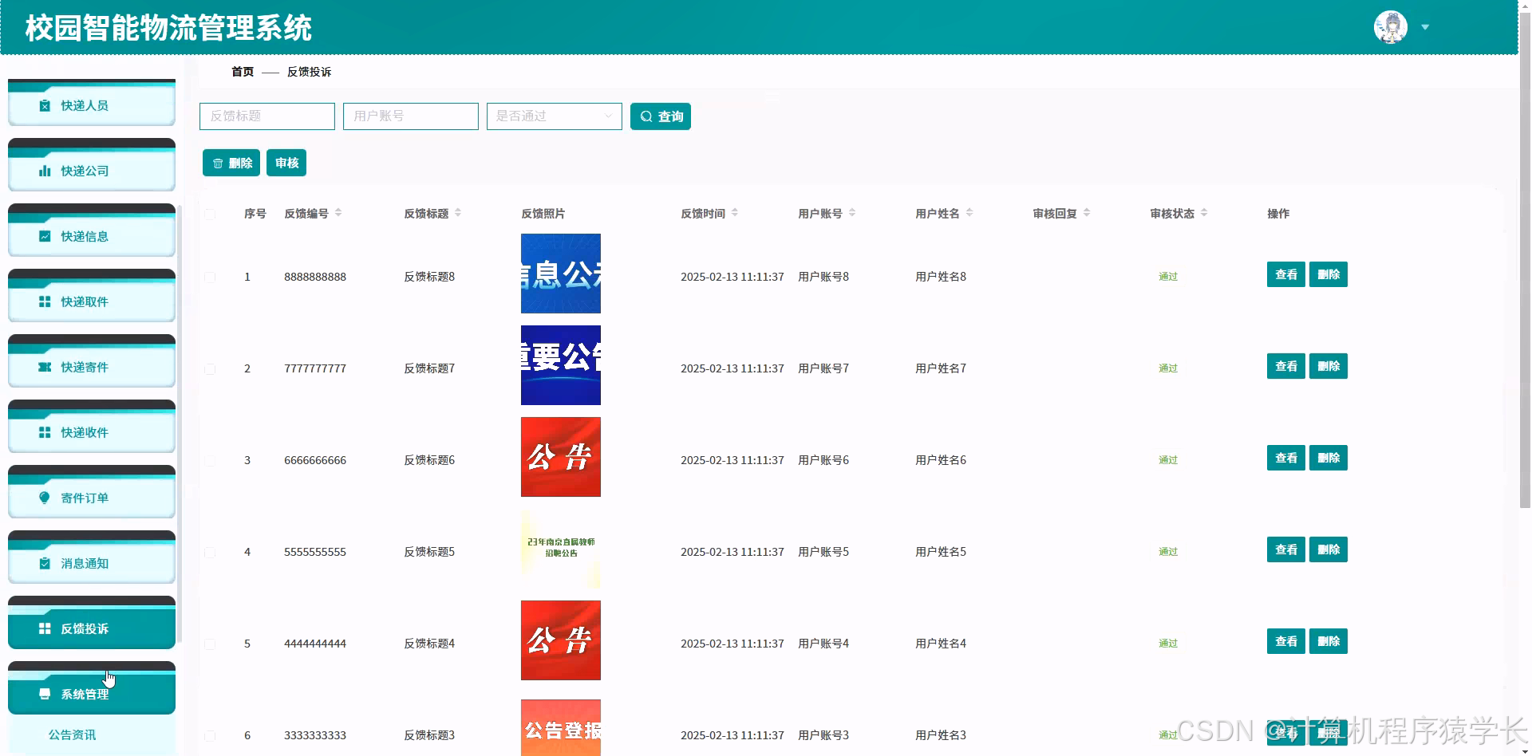
Task: Open the 快递人员 section in sidebar
Action: pyautogui.click(x=91, y=104)
